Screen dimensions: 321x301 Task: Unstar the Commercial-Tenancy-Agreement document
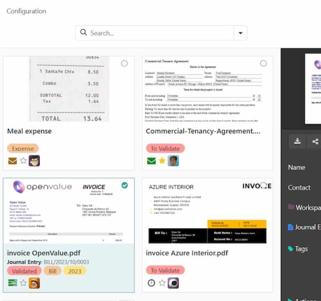(x=162, y=161)
